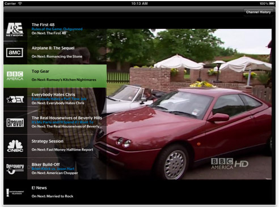This screenshot has height=207, width=279.
Task: Choose the Strategy Session program
Action: click(48, 141)
